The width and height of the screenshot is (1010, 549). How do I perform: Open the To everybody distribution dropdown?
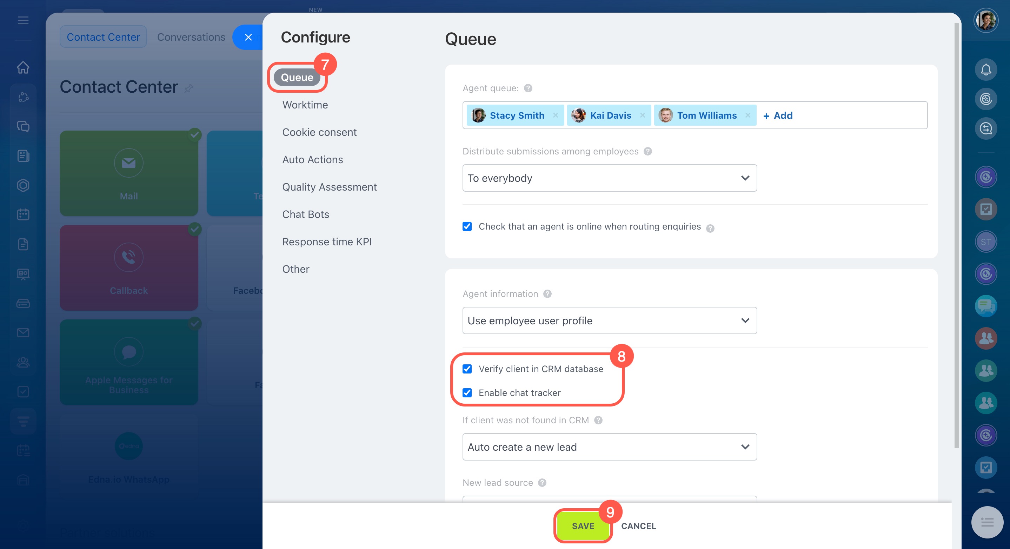pyautogui.click(x=609, y=178)
